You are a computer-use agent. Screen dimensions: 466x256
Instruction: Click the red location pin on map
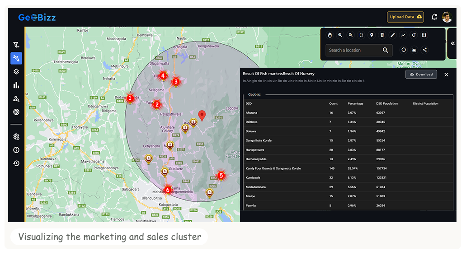click(202, 116)
